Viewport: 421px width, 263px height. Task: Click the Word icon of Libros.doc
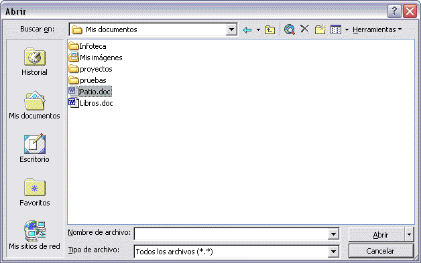[73, 103]
